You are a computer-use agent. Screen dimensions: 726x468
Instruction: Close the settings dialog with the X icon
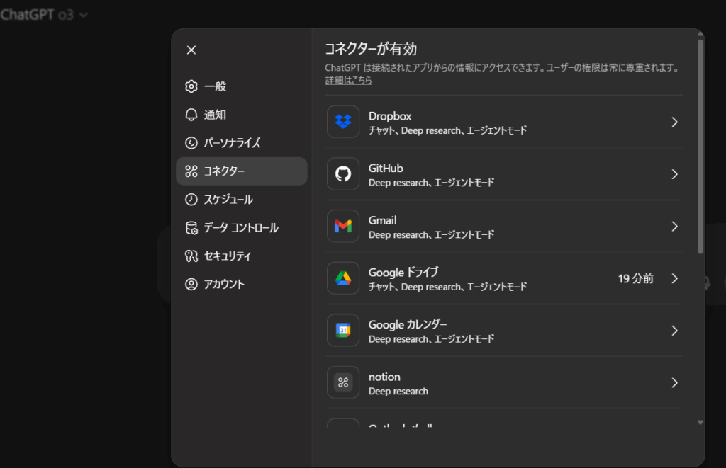pyautogui.click(x=191, y=50)
